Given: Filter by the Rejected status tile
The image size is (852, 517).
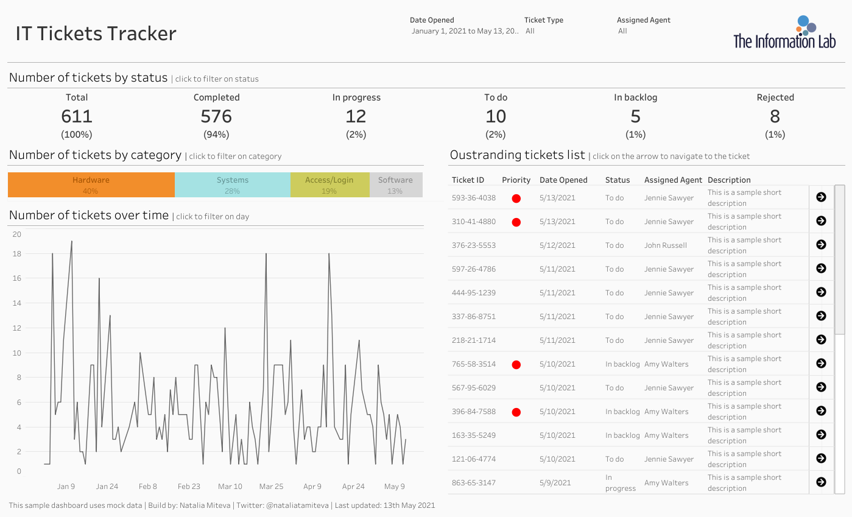Looking at the screenshot, I should [x=775, y=116].
